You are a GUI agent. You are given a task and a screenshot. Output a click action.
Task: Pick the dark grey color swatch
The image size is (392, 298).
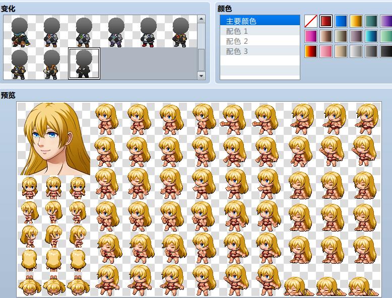(x=371, y=51)
